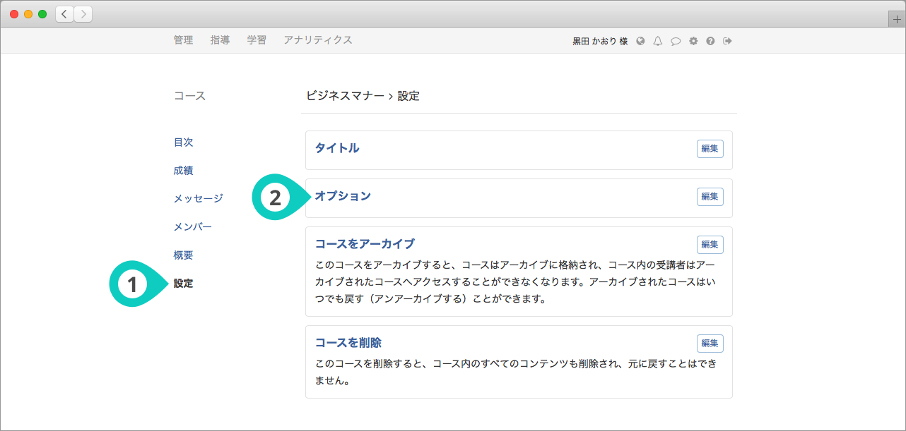906x431 pixels.
Task: Open メンバー in the sidebar
Action: tap(192, 227)
